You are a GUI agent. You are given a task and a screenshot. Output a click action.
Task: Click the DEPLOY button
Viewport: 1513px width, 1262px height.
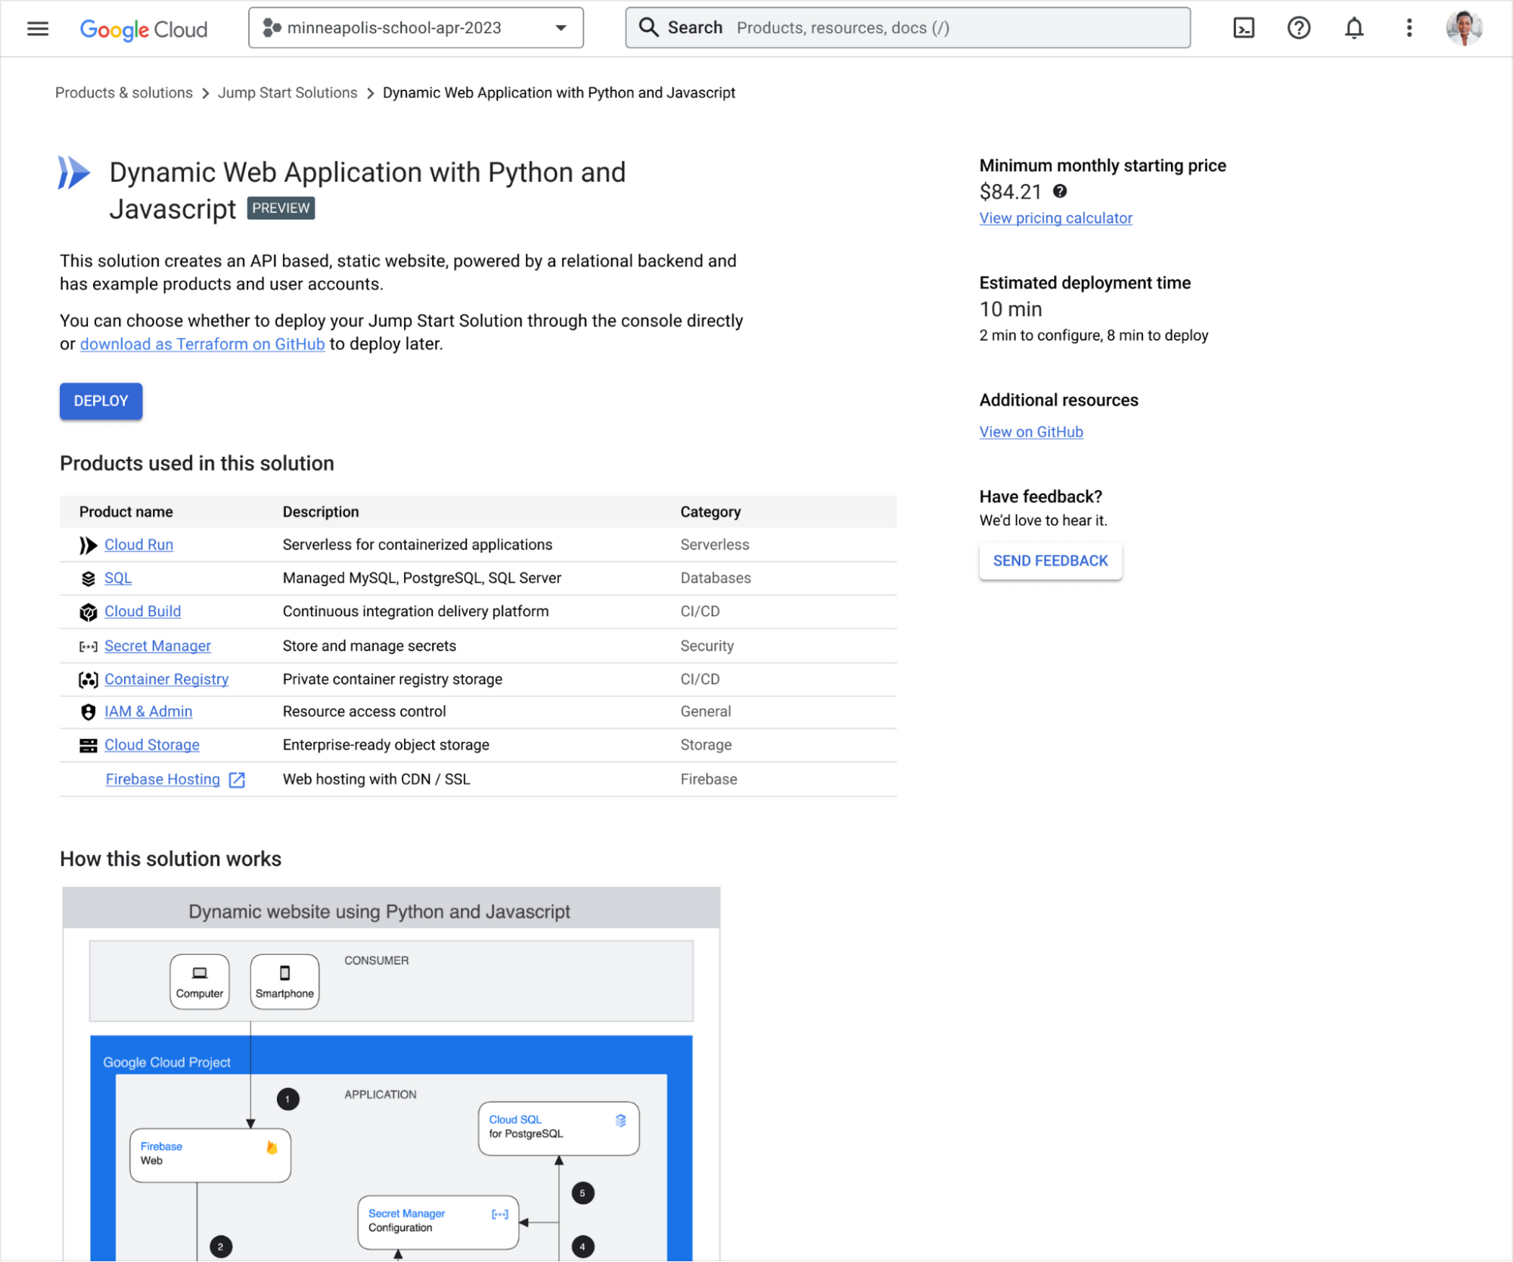pyautogui.click(x=101, y=401)
